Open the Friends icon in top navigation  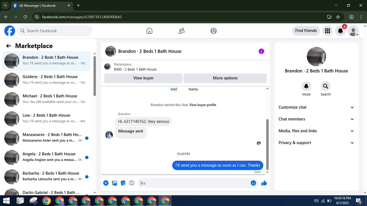(x=182, y=31)
